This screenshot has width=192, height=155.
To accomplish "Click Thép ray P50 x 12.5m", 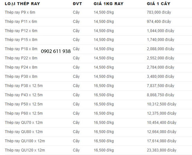I will [24, 104].
